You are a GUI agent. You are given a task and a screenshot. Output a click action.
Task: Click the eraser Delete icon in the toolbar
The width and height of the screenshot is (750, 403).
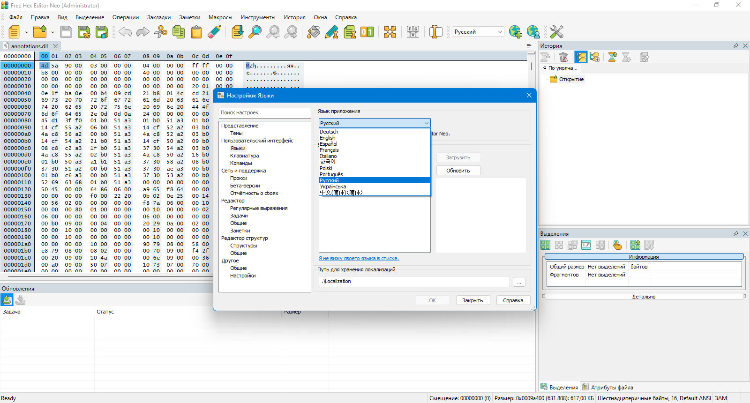point(214,32)
